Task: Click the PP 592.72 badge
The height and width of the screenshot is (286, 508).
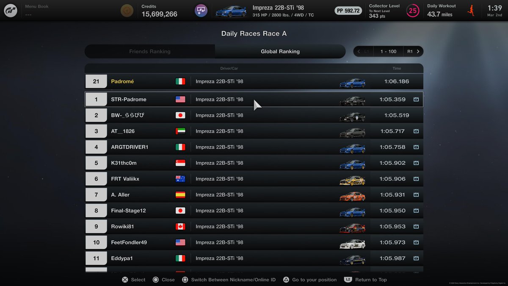Action: coord(348,11)
